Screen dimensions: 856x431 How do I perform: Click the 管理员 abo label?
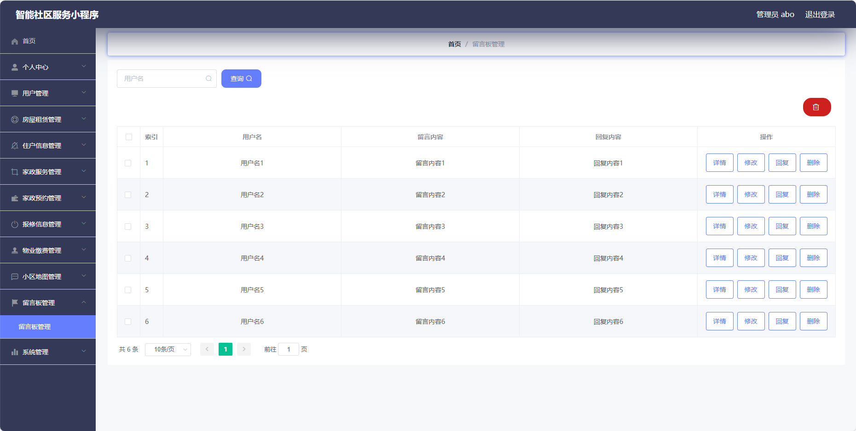(775, 15)
